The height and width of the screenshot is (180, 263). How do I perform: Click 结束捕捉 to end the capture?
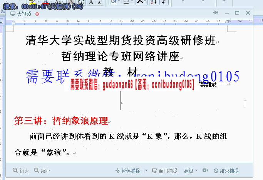[x=226, y=171]
